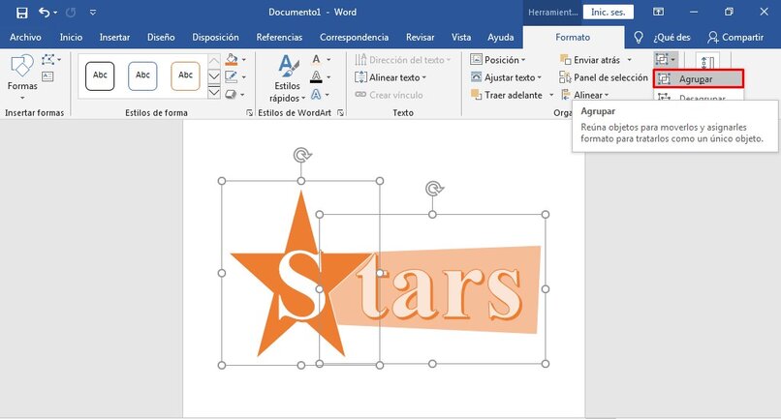The width and height of the screenshot is (781, 419).
Task: Open the Estilos rápidos WordArt gallery
Action: pyautogui.click(x=288, y=78)
